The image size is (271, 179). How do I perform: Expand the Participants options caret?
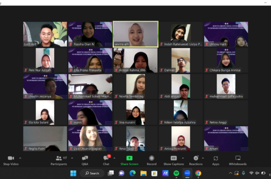click(72, 158)
